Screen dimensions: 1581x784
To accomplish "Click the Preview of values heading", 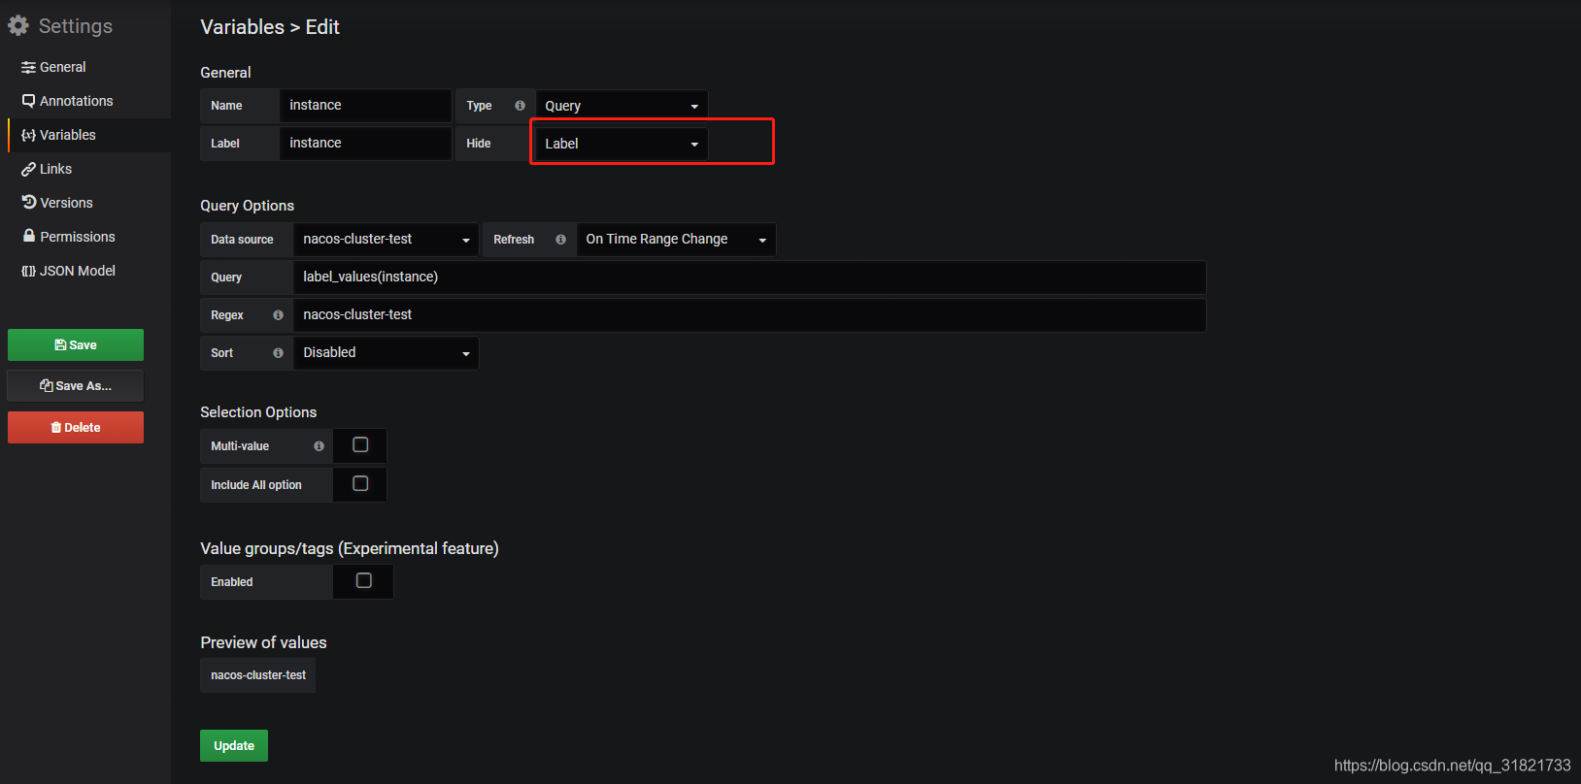I will pyautogui.click(x=263, y=642).
